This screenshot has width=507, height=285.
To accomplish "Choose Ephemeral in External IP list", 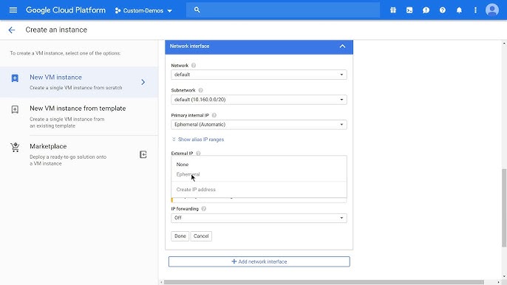I will coord(259,174).
